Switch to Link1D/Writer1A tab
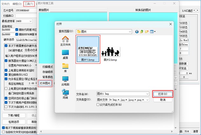Screen dimensions: 201x135 26,40
